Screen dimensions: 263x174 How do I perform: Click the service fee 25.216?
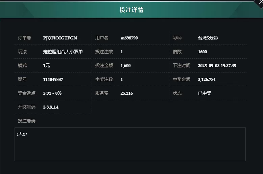coord(126,93)
